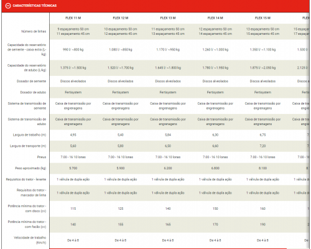The width and height of the screenshot is (311, 249).
Task: Click approximate weight value 6.800
Action: 215,168
